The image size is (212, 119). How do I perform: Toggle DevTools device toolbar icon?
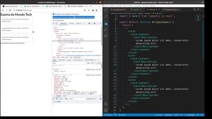click(x=57, y=23)
